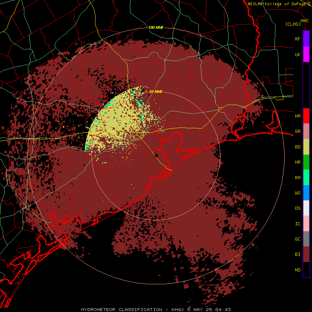Click the 5 MAY 25 date text
Viewport: 312px width, 312px height.
click(x=200, y=310)
